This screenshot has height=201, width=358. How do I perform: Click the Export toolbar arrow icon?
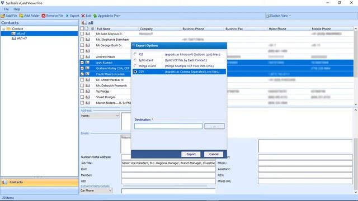click(67, 16)
